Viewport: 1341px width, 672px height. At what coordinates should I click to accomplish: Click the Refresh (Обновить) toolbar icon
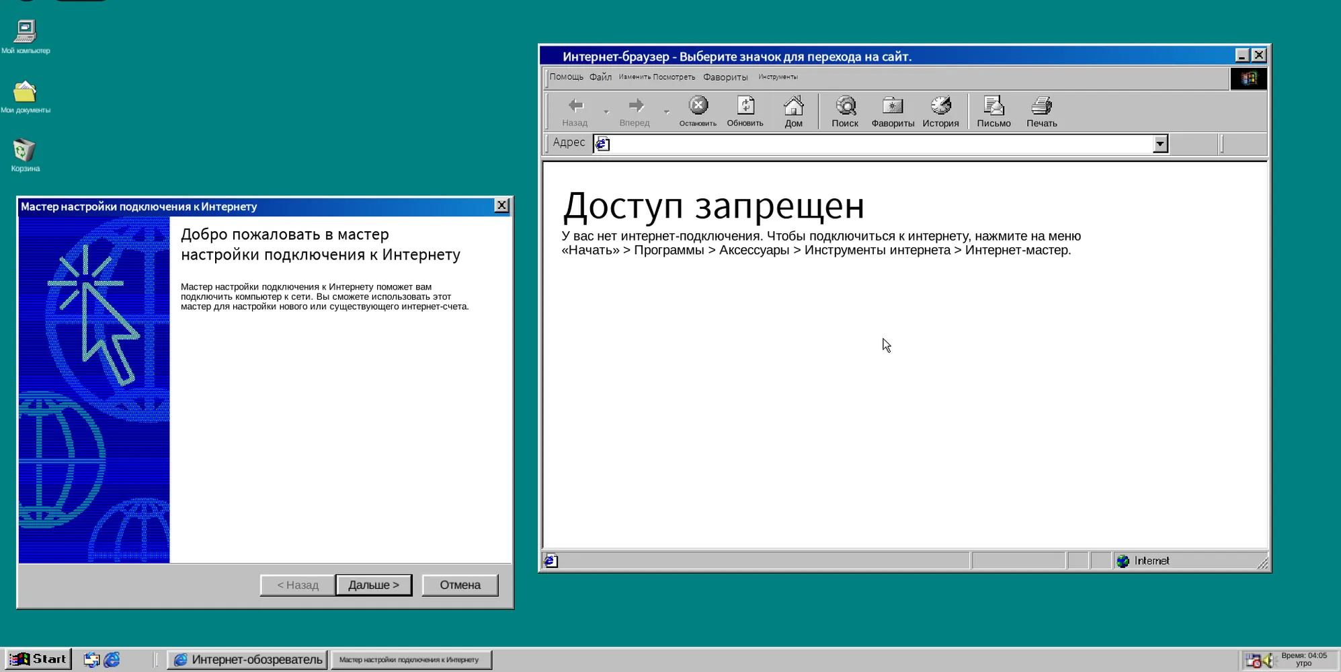click(x=745, y=112)
